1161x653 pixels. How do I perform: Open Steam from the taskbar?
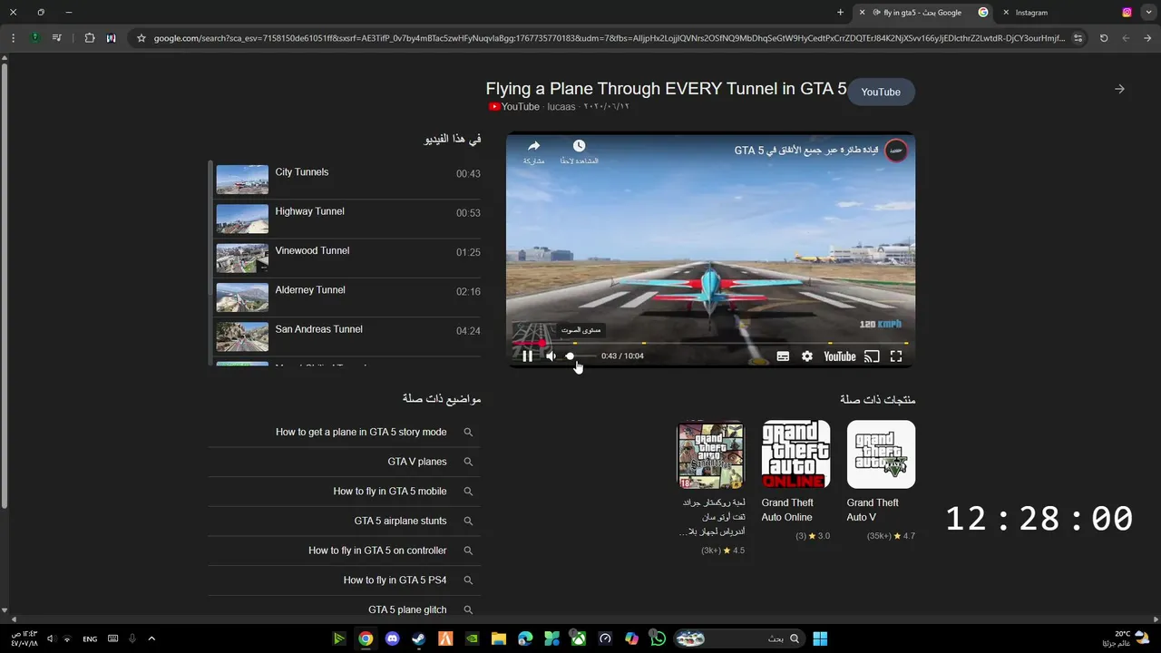(x=418, y=638)
